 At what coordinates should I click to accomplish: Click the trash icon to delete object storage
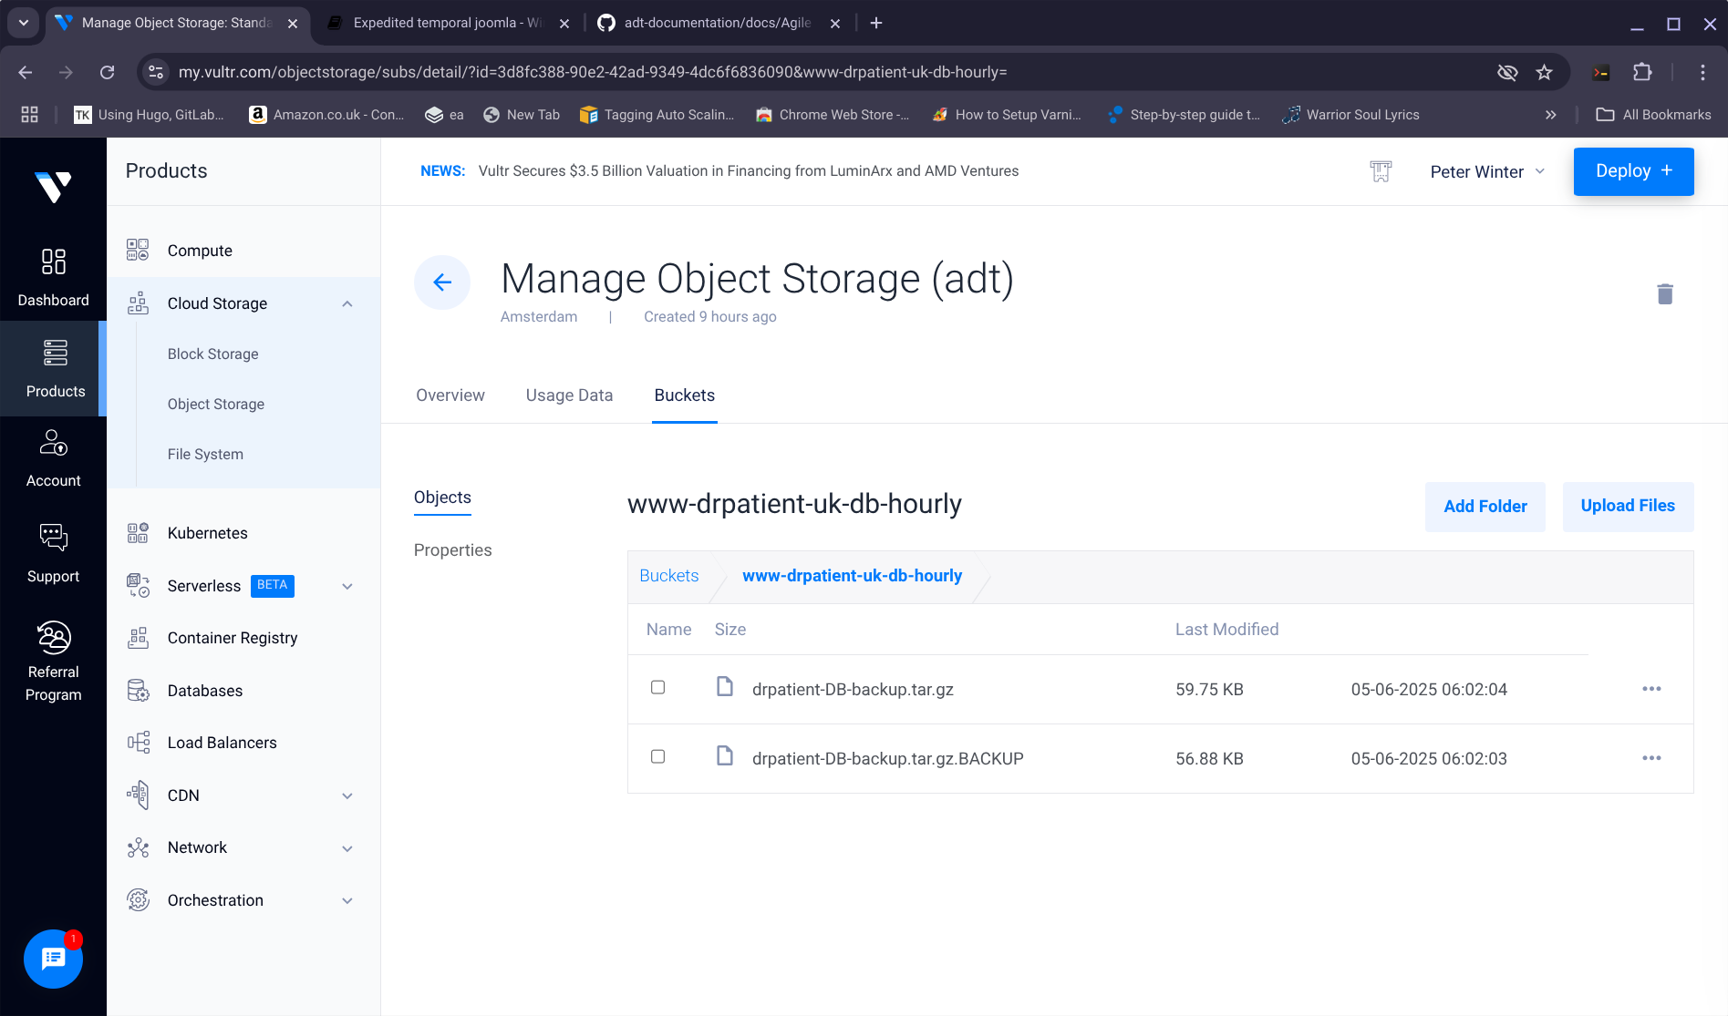click(1664, 294)
